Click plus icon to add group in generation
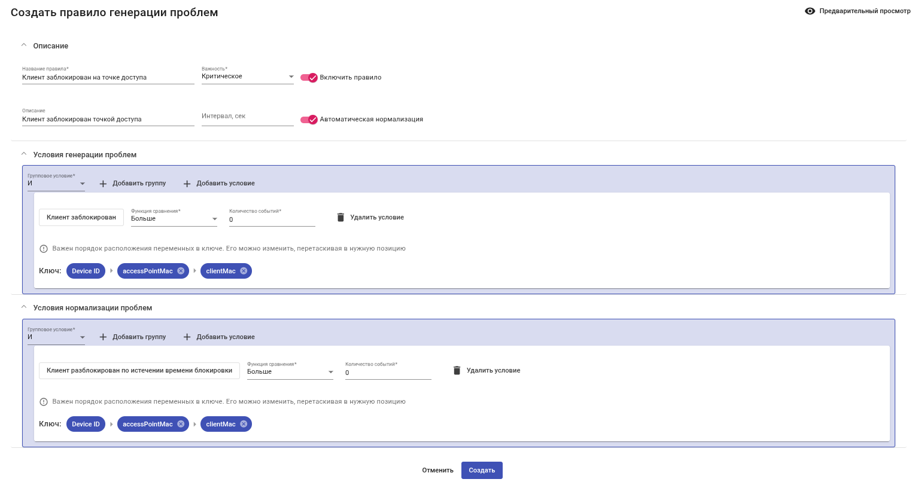918x482 pixels. (x=103, y=184)
